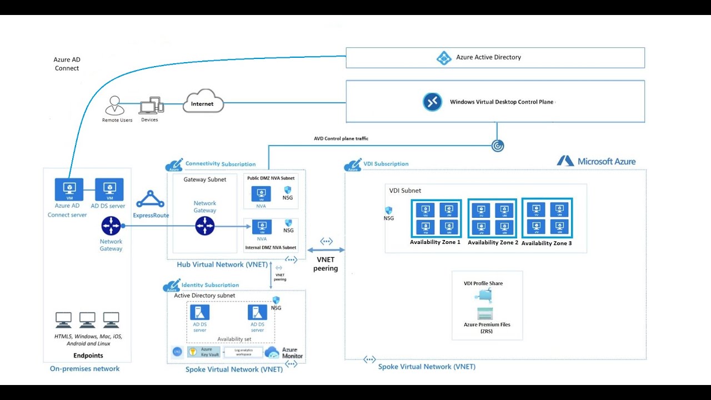Select the Availability Zone 3 VM group
This screenshot has width=711, height=400.
[x=547, y=218]
